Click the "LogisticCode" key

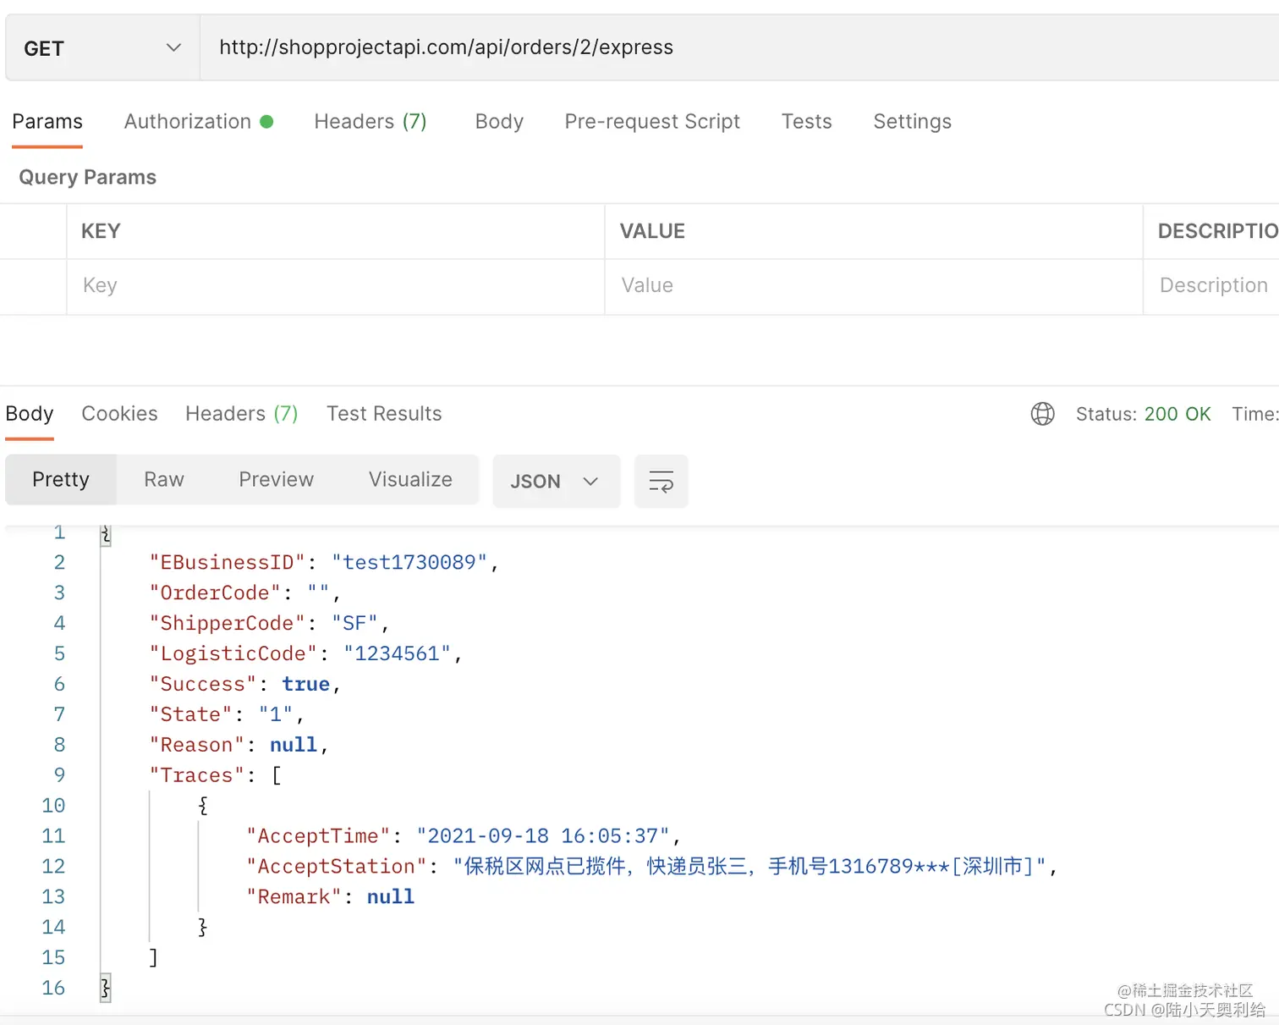[233, 654]
